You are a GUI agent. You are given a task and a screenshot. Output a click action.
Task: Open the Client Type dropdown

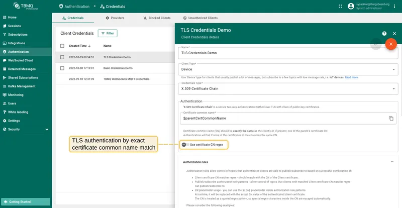288,69
